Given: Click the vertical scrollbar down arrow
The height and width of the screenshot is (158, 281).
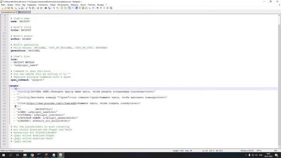Looking at the screenshot, I should [x=279, y=147].
